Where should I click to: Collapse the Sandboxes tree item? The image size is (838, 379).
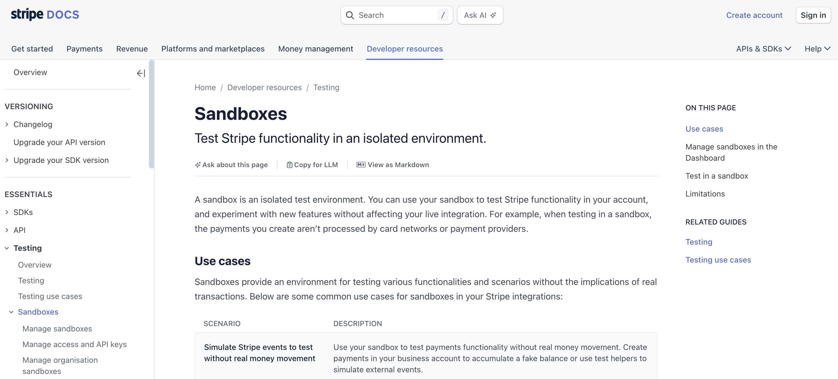pos(11,312)
